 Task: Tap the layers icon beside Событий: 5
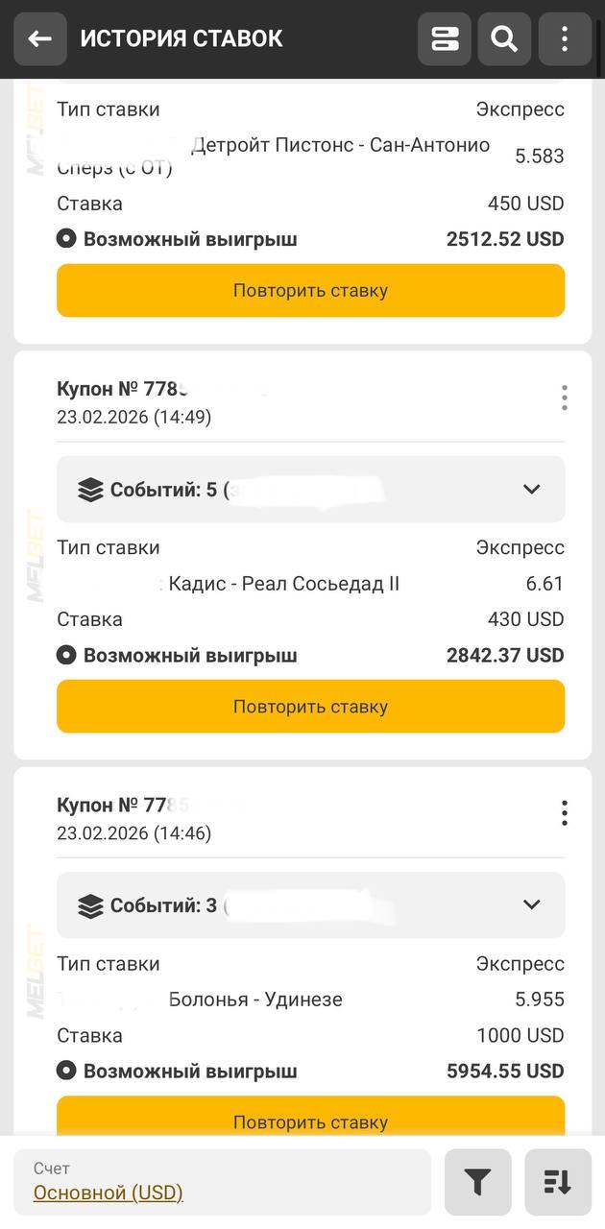click(x=90, y=490)
